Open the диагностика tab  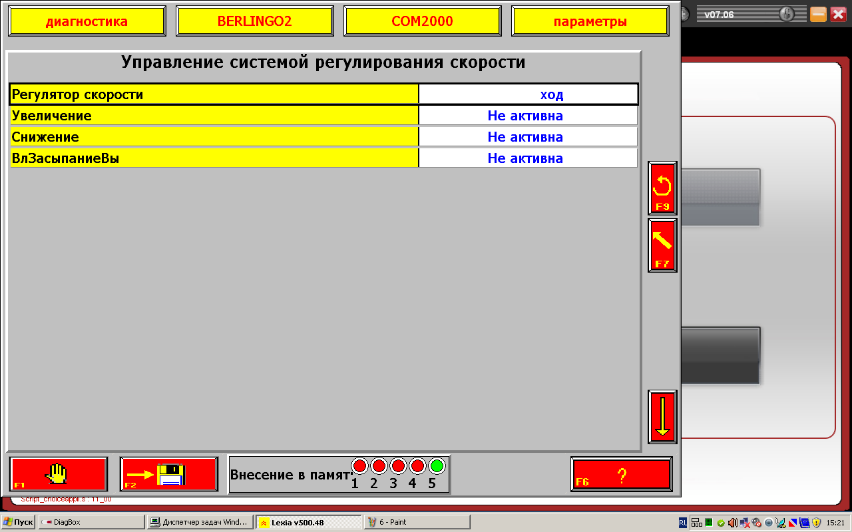[x=87, y=21]
